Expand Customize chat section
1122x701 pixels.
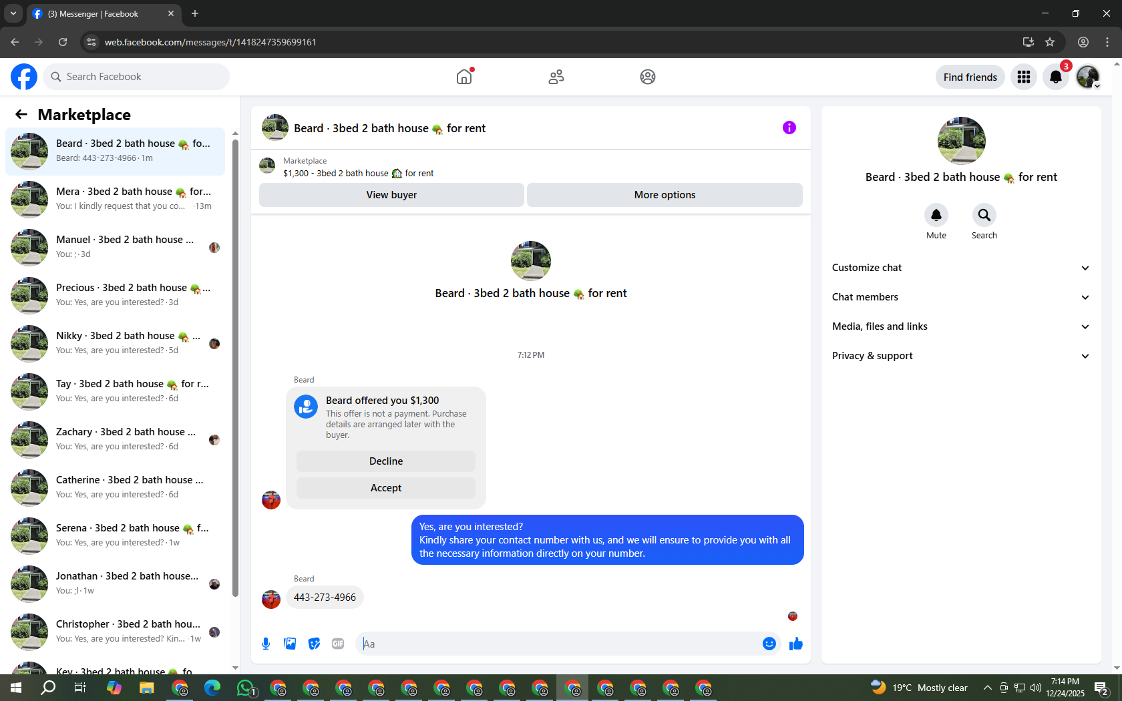click(961, 268)
